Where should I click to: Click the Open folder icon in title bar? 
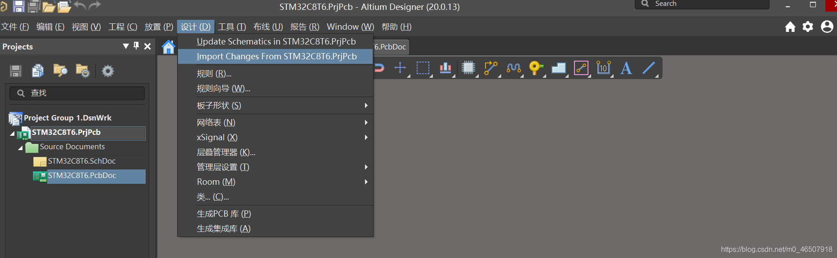click(x=49, y=7)
